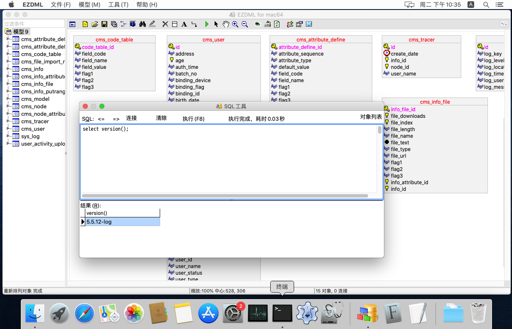Image resolution: width=512 pixels, height=329 pixels.
Task: Open Spotlight search in menu bar
Action: pyautogui.click(x=486, y=5)
